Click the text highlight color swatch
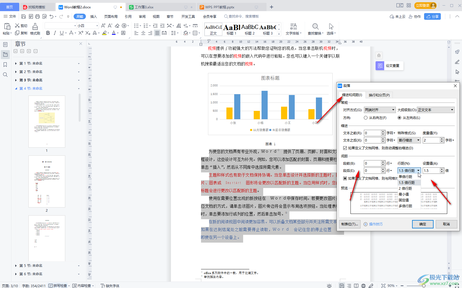The image size is (462, 288). tap(104, 33)
